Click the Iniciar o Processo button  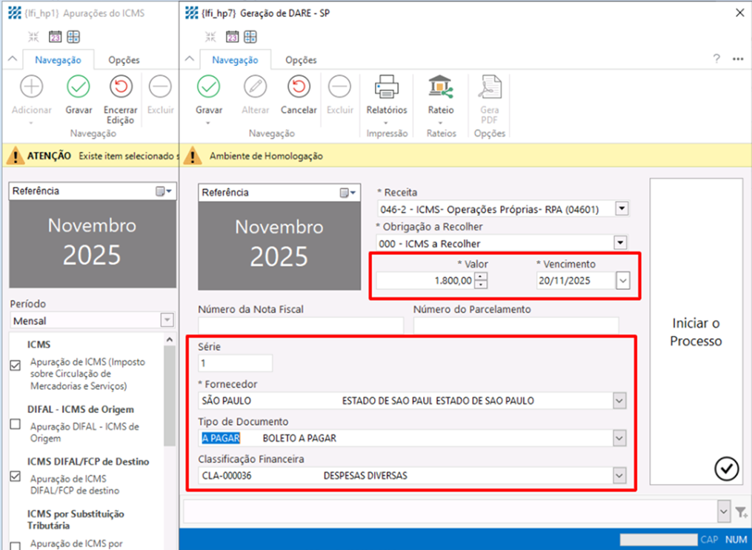click(696, 332)
